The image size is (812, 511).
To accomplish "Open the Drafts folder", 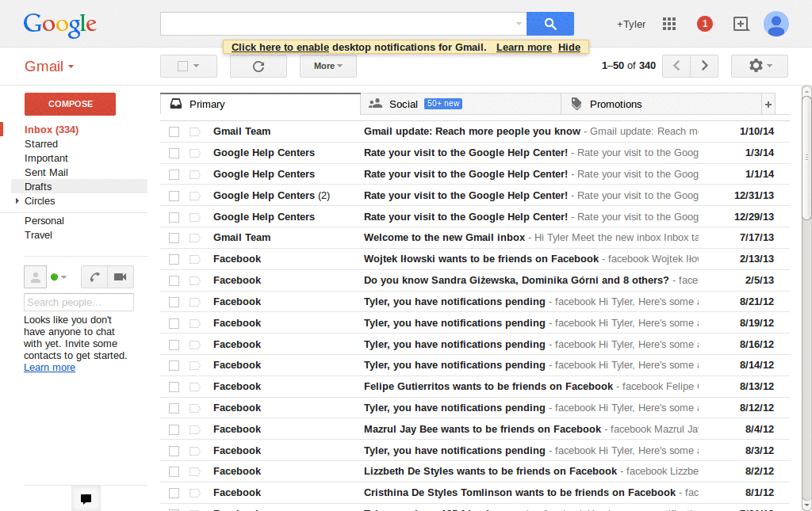I will (38, 187).
